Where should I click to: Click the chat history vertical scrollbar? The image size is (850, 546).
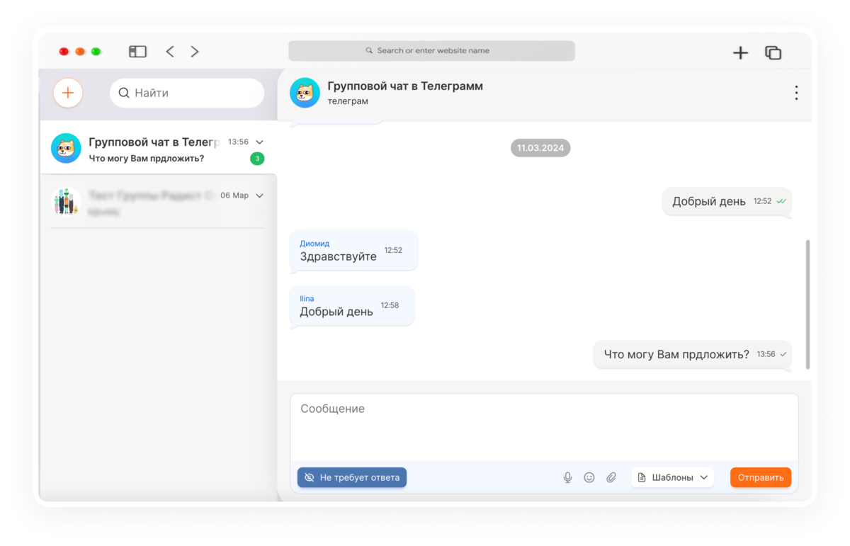(x=808, y=305)
